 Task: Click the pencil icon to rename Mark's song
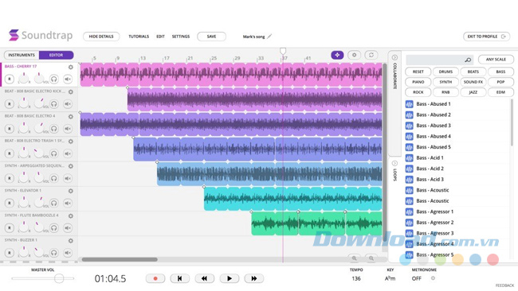click(269, 37)
